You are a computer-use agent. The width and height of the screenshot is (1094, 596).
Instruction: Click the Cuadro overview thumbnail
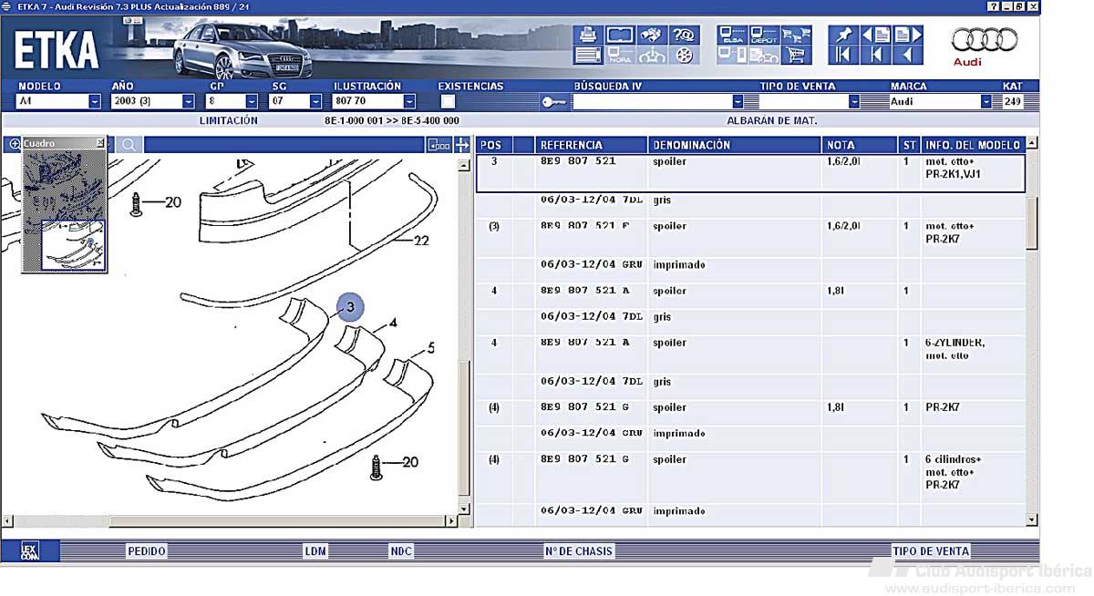point(64,211)
